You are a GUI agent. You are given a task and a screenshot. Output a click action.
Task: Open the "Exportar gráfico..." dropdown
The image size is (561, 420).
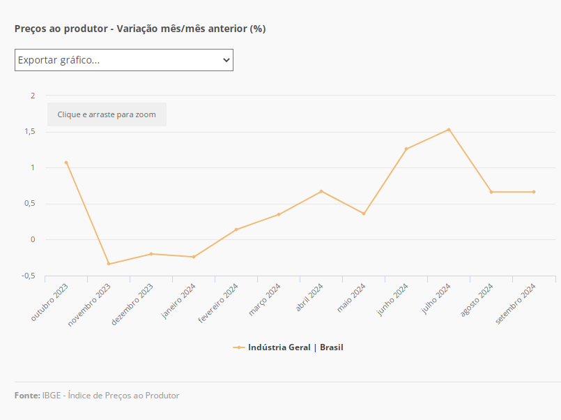[x=123, y=60]
